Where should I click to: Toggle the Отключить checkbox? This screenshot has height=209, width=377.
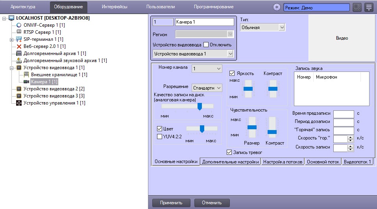[x=206, y=44]
